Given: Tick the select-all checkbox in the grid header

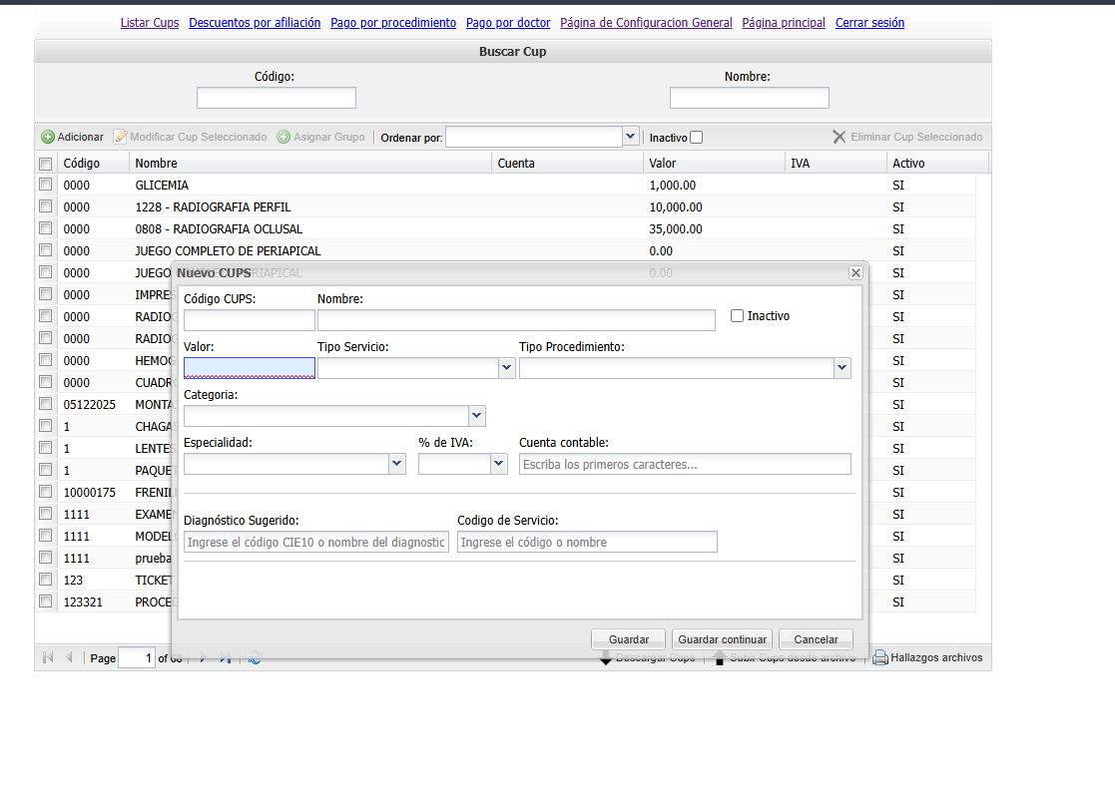Looking at the screenshot, I should (x=45, y=164).
